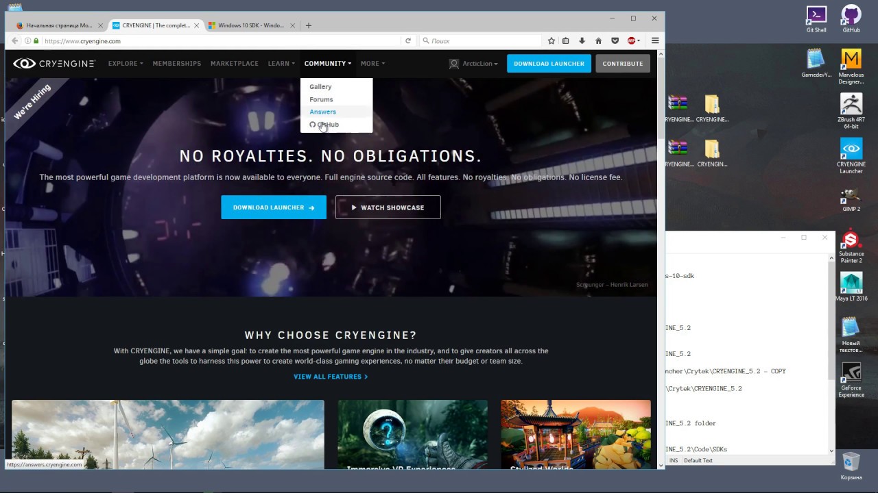878x493 pixels.
Task: Open the Pocket icon in Firefox toolbar
Action: click(x=615, y=41)
